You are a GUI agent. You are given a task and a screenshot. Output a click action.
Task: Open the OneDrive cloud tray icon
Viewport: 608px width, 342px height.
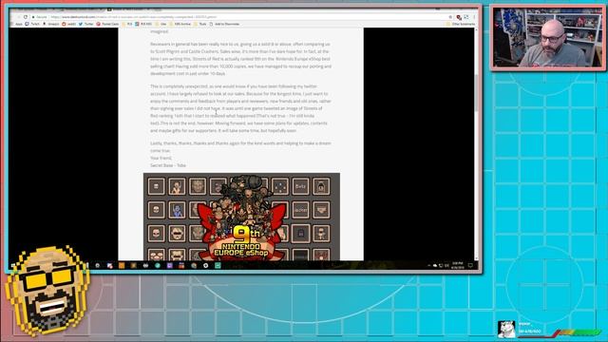[435, 266]
